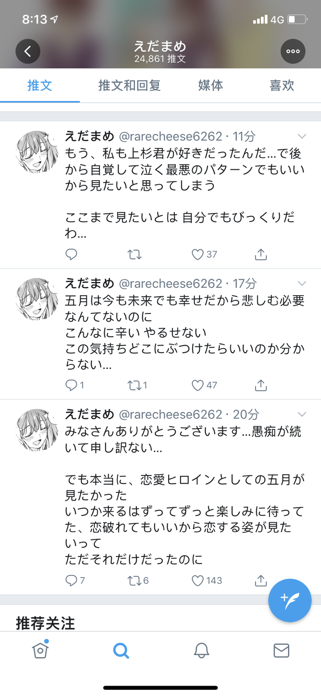321x696 pixels.
Task: Open the Home tab icon
Action: (40, 650)
